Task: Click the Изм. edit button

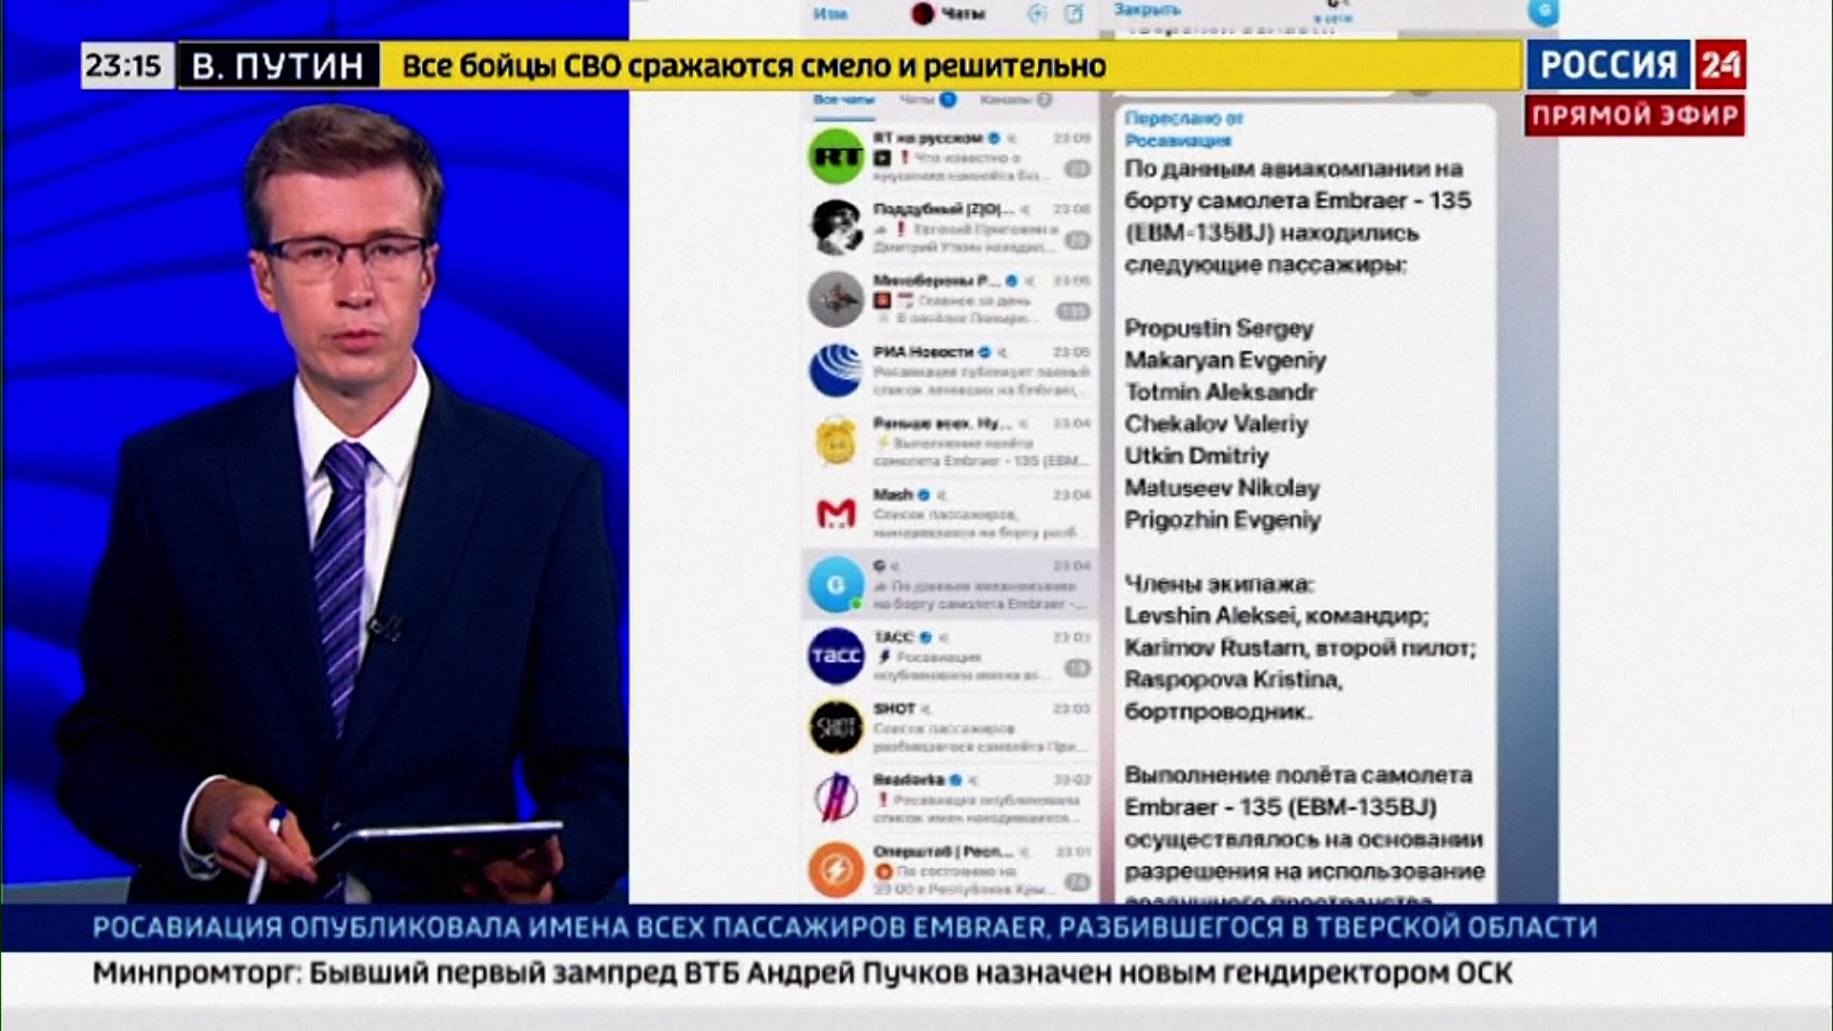Action: (x=830, y=14)
